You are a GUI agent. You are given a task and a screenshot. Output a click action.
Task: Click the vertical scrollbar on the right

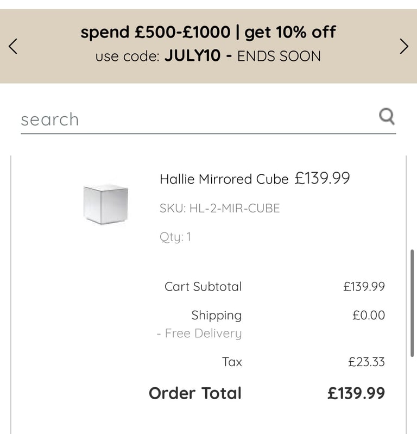pyautogui.click(x=412, y=303)
